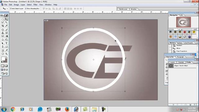
Task: Select the Type tool
Action: pyautogui.click(x=6, y=44)
